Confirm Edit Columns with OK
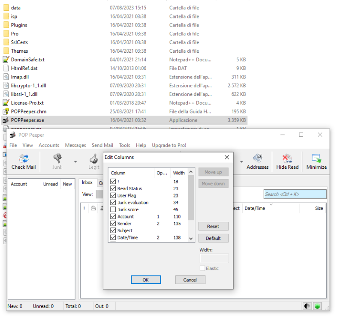Viewport: 337px width, 317px height. click(x=146, y=280)
